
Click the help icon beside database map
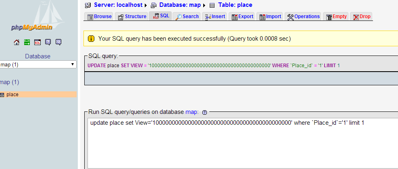[x=205, y=113]
